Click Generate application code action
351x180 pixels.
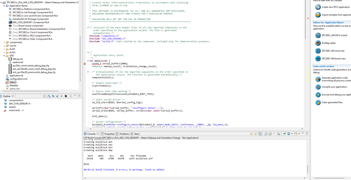point(336,79)
